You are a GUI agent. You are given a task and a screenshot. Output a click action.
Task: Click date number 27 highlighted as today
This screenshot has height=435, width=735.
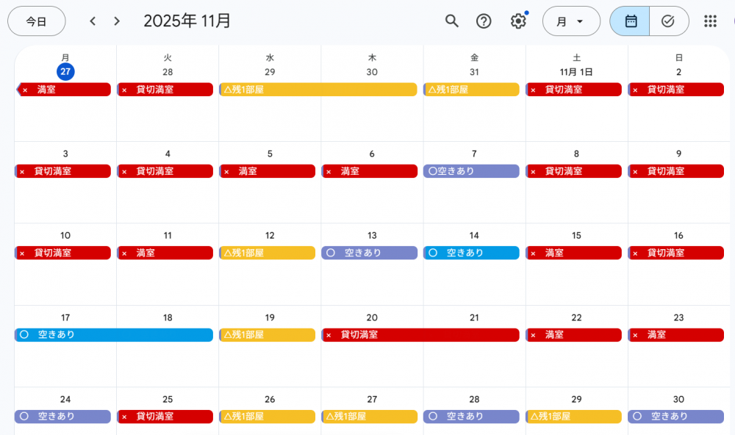coord(65,72)
